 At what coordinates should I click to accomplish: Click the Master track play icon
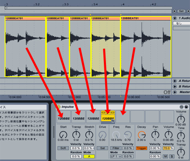click(x=175, y=92)
